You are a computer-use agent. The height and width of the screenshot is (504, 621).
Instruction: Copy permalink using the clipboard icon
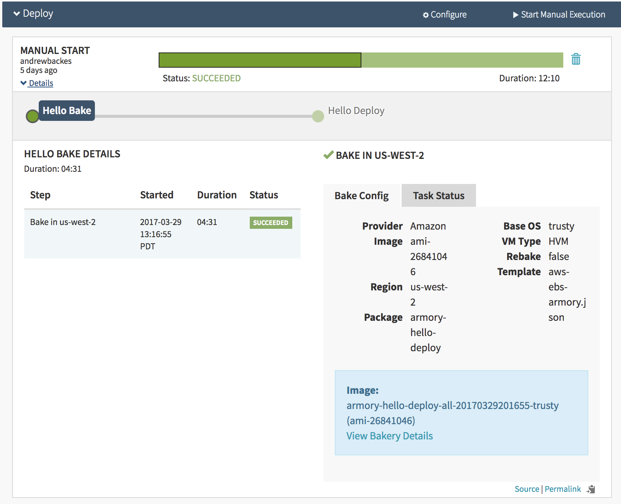(x=591, y=489)
